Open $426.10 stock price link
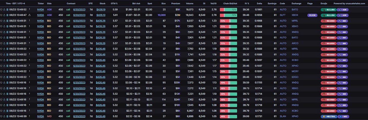This screenshot has width=368, height=120. pyautogui.click(x=101, y=15)
